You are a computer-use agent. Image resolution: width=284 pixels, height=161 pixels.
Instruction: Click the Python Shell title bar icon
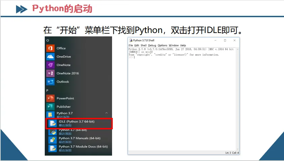(131, 40)
